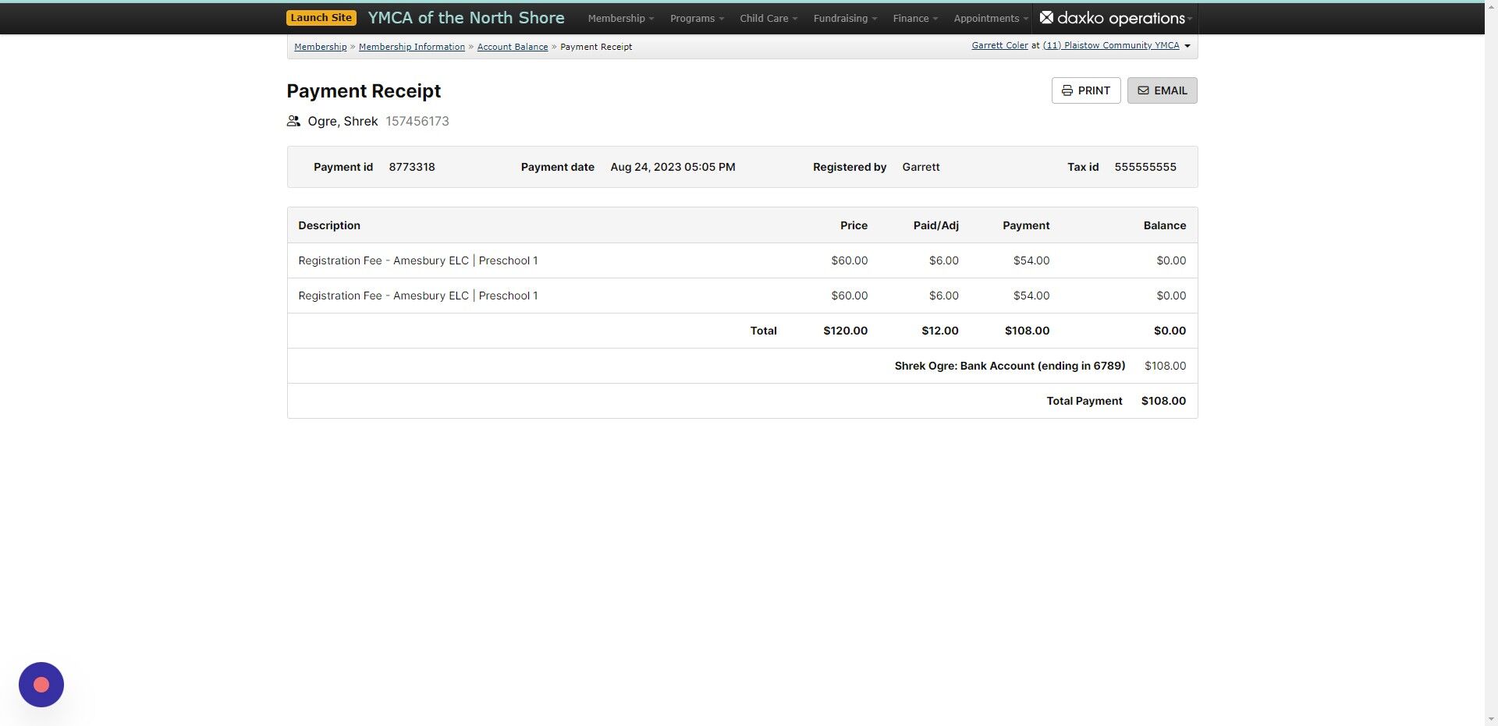Click the EMAIL button
Viewport: 1498px width, 726px height.
point(1162,90)
